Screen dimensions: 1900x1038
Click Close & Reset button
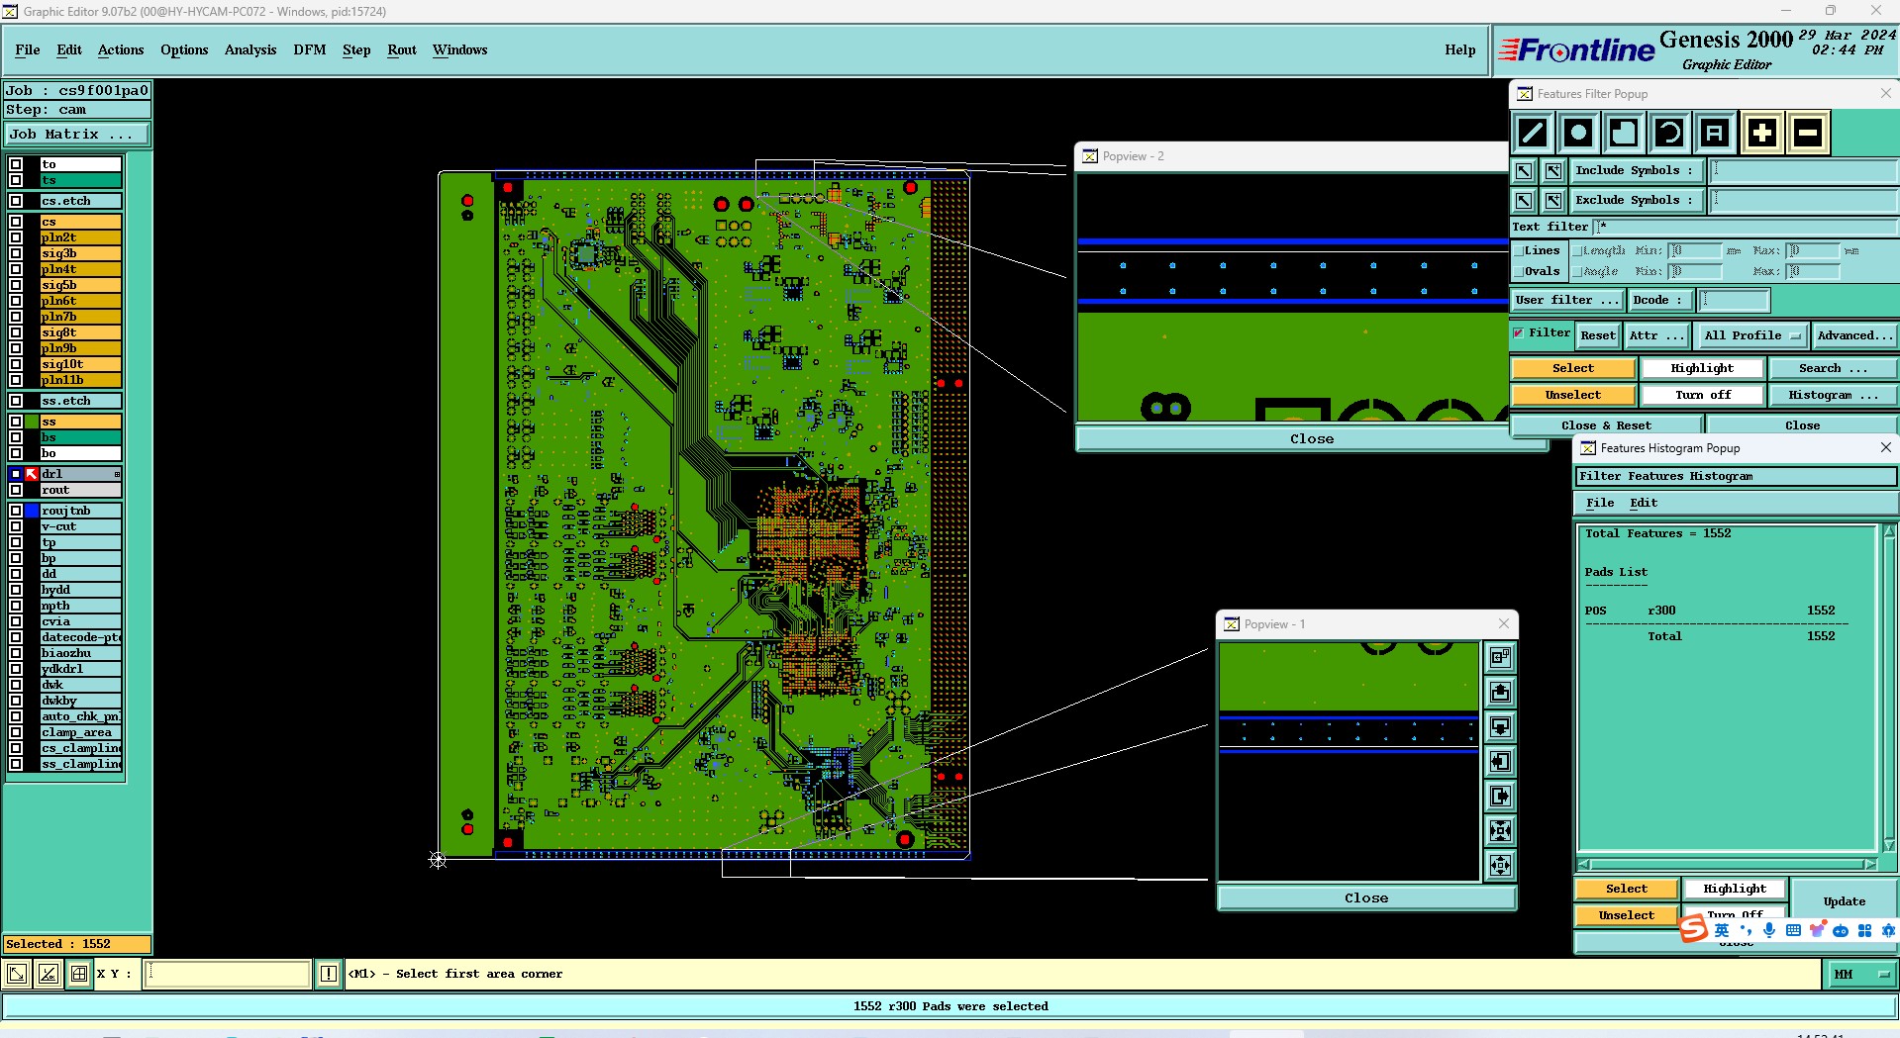click(x=1606, y=425)
